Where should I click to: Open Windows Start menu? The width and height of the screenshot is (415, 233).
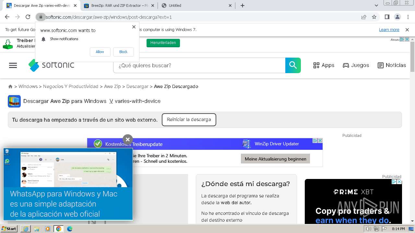point(9,229)
